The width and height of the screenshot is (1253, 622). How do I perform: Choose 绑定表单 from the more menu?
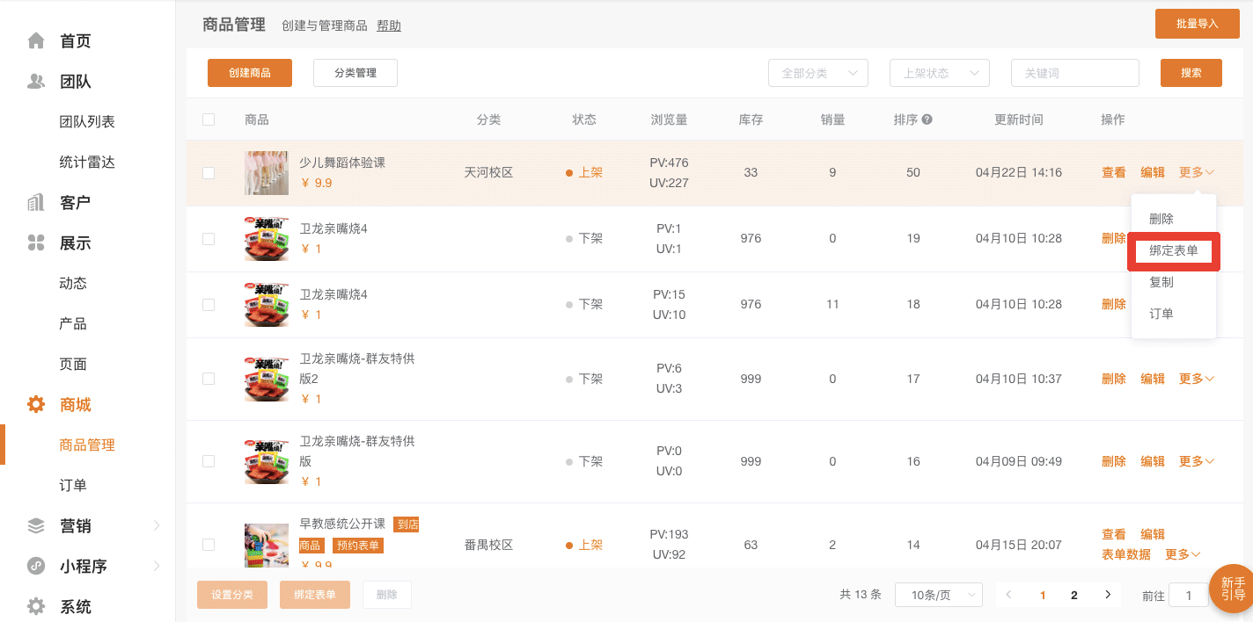pyautogui.click(x=1173, y=250)
